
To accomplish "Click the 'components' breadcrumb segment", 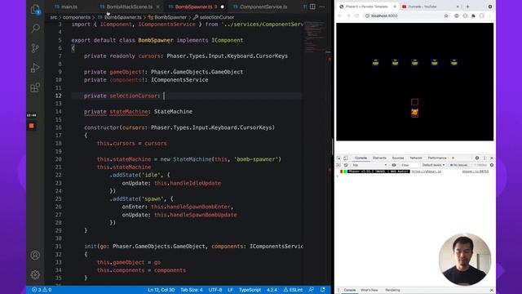I will click(76, 17).
